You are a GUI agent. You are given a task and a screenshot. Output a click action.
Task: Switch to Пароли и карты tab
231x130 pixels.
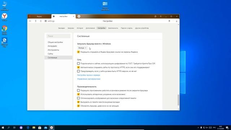coord(127,28)
